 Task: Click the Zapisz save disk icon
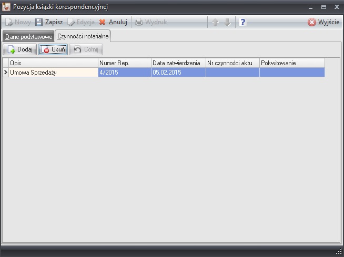(x=39, y=23)
